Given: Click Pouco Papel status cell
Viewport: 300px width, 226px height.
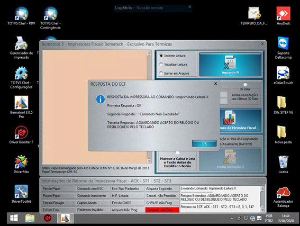Looking at the screenshot, I should pos(58,196).
